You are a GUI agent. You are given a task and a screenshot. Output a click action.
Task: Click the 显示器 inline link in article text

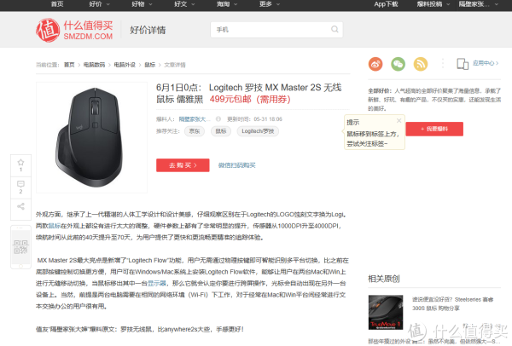157,283
